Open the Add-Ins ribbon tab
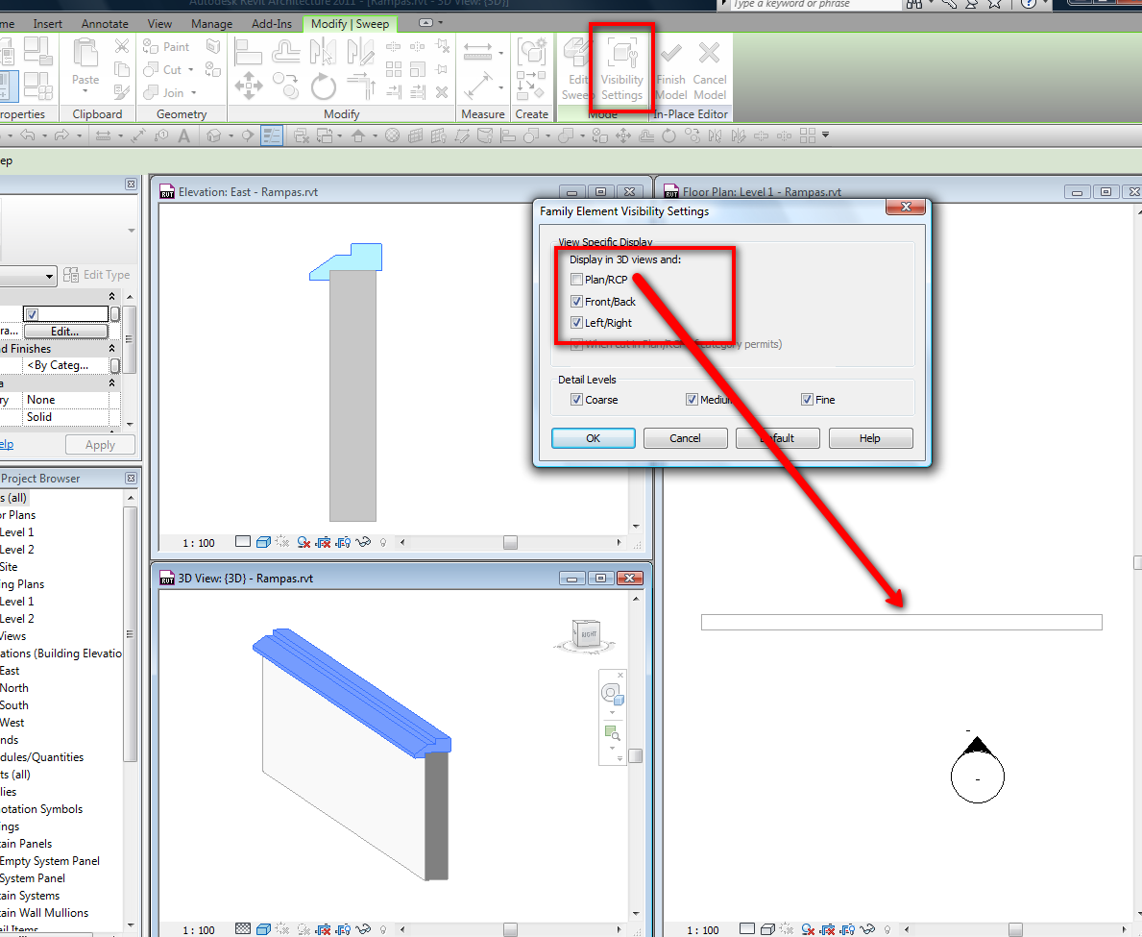Viewport: 1142px width, 937px height. tap(272, 24)
